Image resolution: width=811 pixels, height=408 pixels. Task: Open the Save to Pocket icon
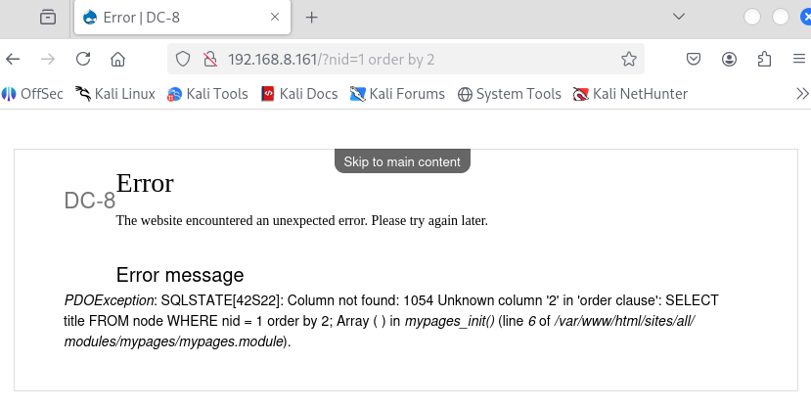click(x=694, y=60)
